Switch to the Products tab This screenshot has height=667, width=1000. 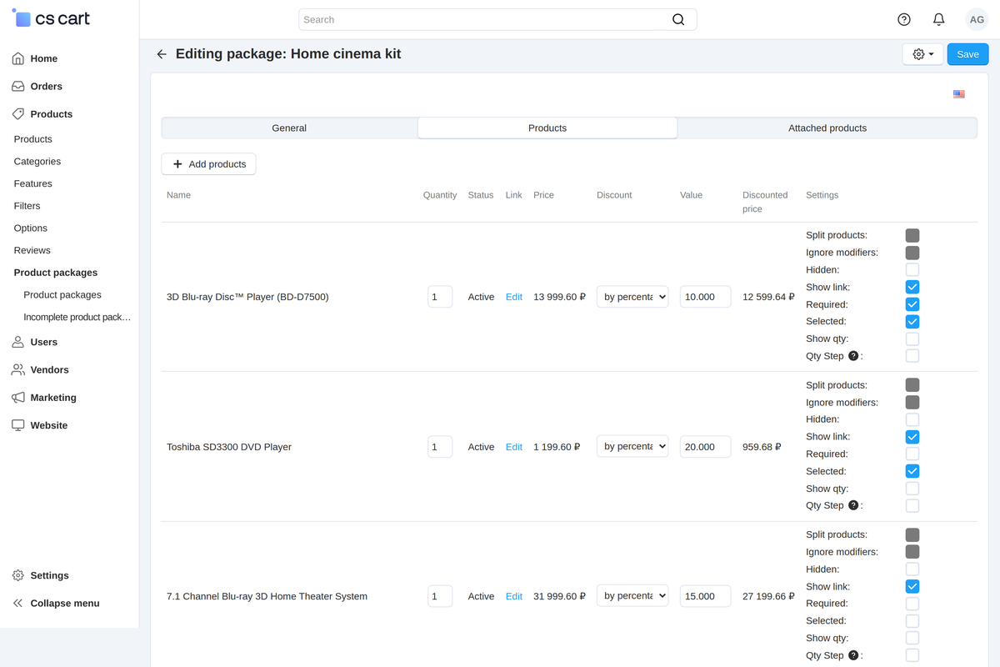[x=547, y=128]
